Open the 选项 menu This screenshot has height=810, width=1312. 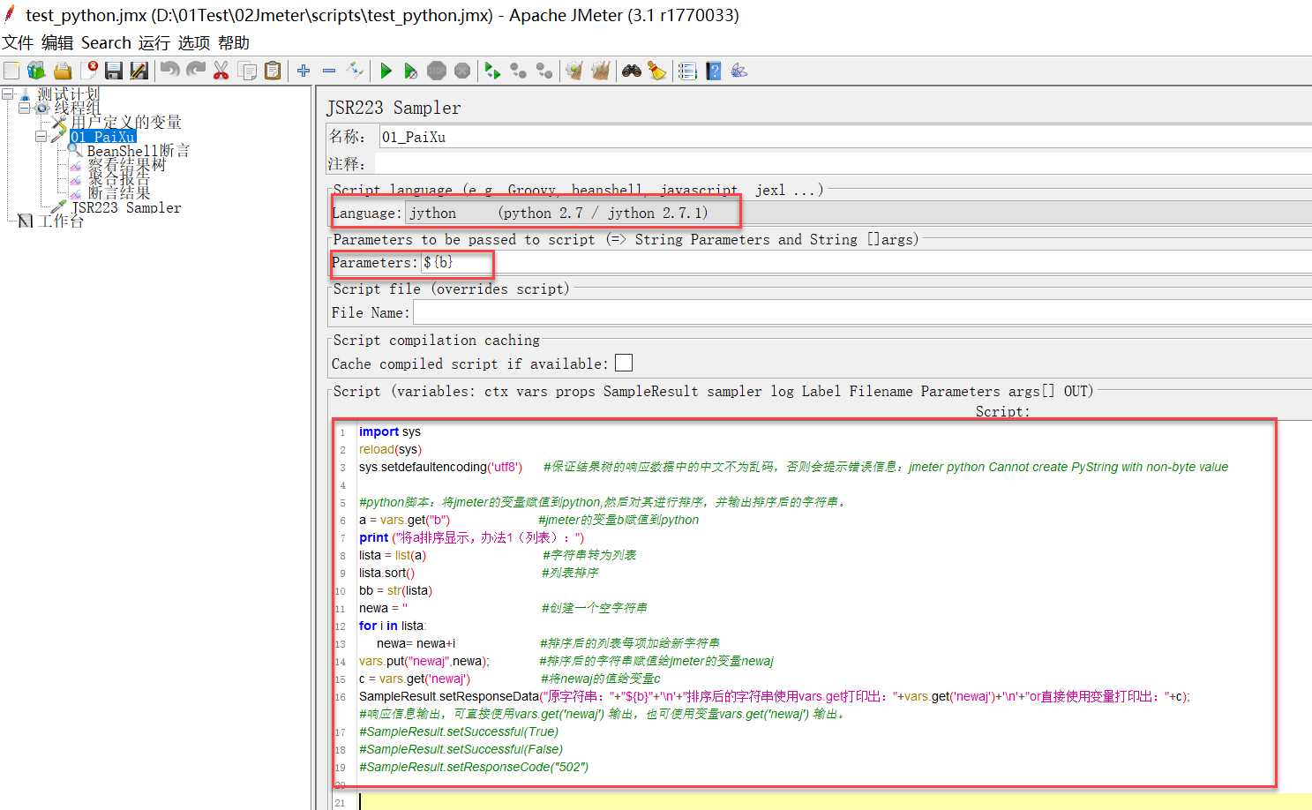pyautogui.click(x=194, y=42)
